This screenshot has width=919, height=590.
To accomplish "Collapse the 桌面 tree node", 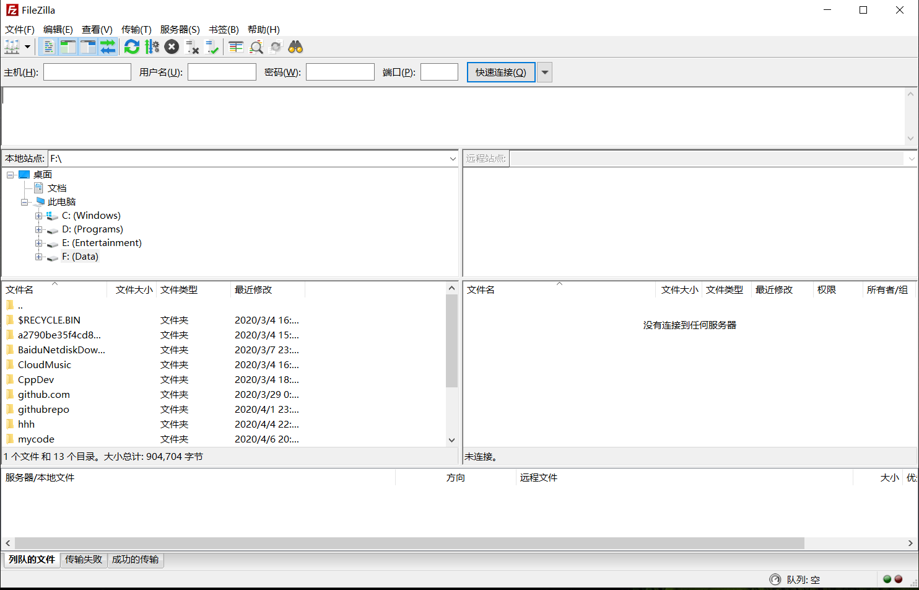I will click(11, 175).
